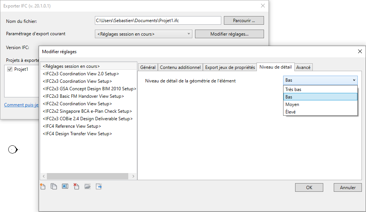The height and width of the screenshot is (212, 366).
Task: Go to the Avancé tab
Action: click(303, 67)
